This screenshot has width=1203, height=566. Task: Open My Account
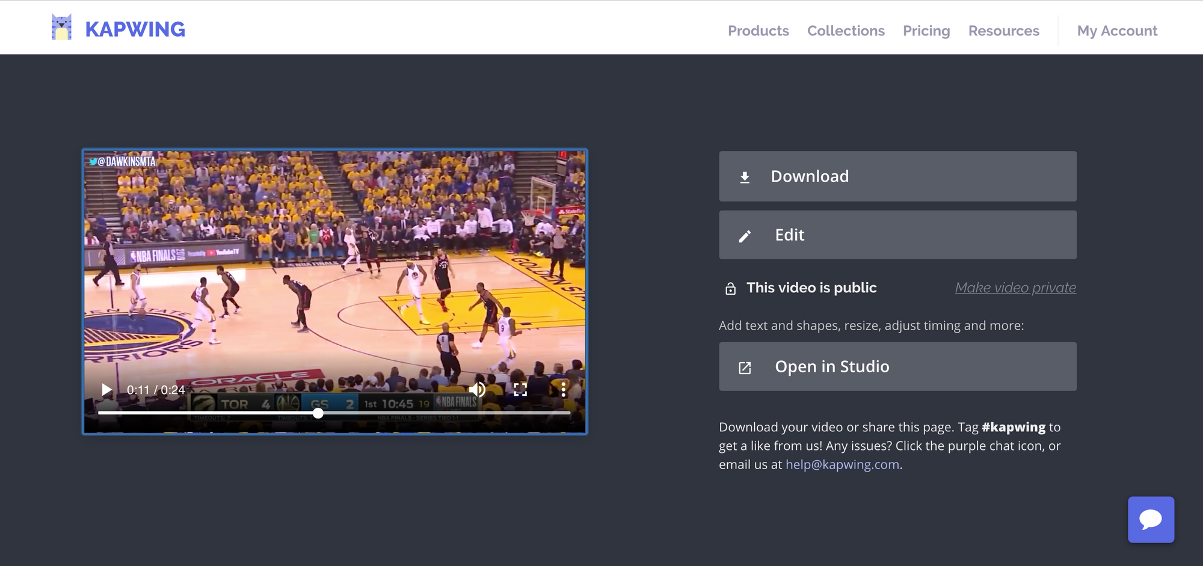click(1117, 31)
